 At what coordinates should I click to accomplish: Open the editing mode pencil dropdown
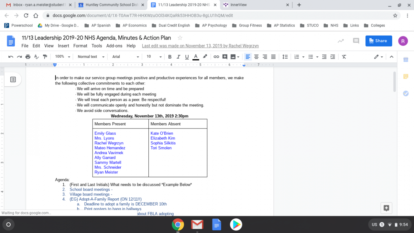378,57
